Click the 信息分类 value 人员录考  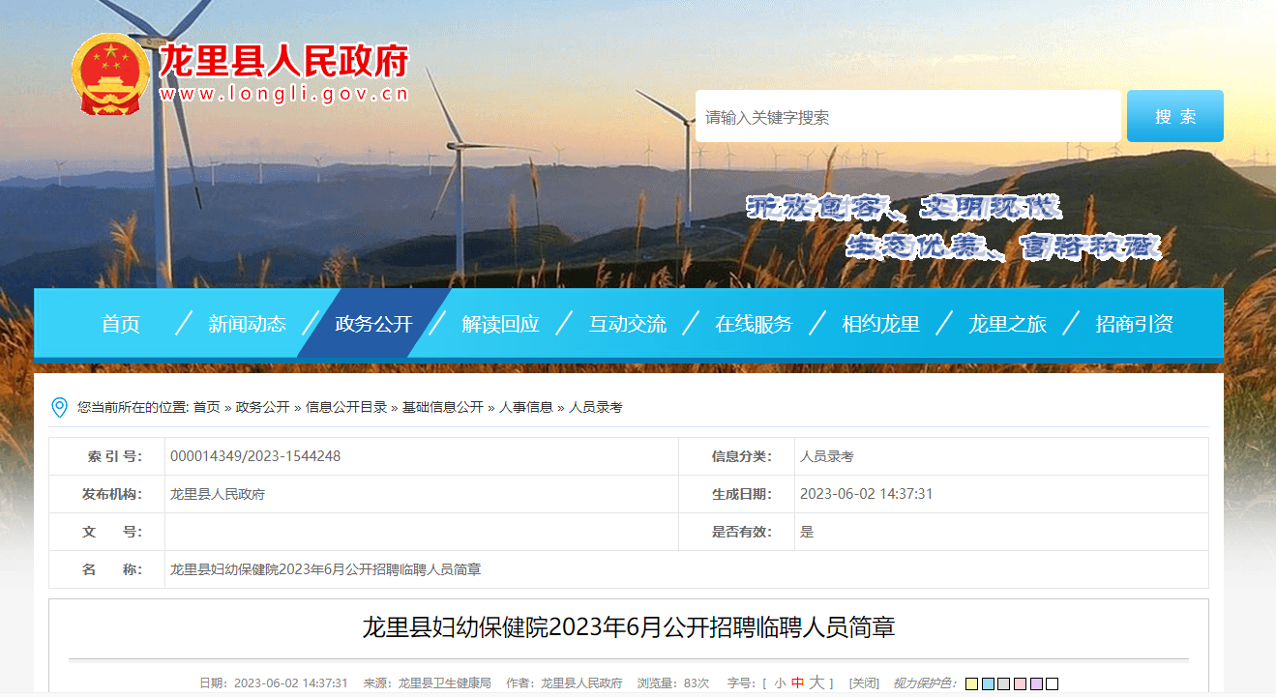click(827, 456)
